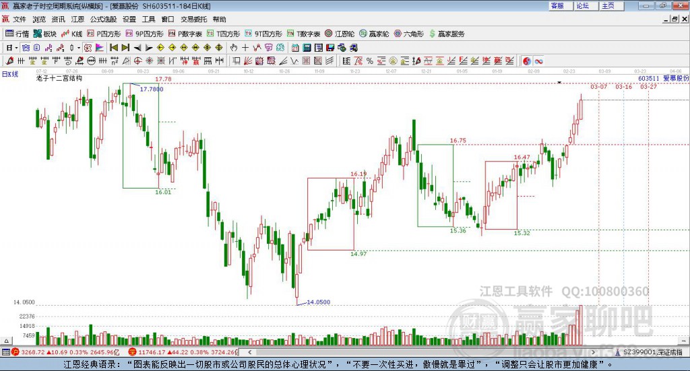Select the 03-07 date marker
Screen dimensions: 690x371
pyautogui.click(x=598, y=87)
